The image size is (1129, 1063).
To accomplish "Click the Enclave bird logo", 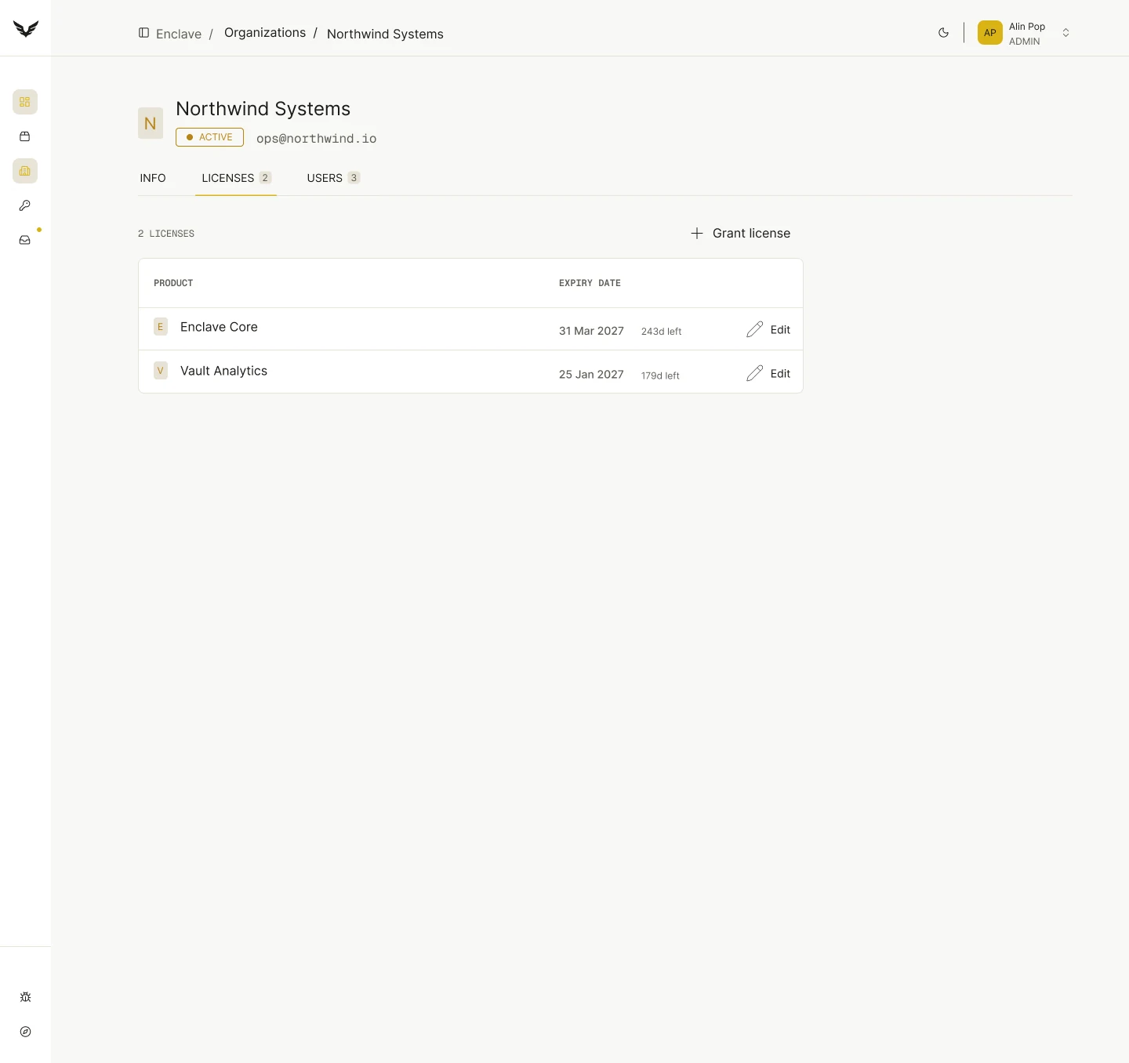I will 25,28.
